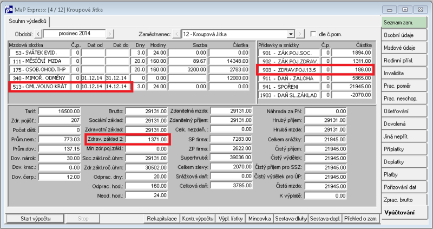
Task: Click the Superhrubá value 39036.00
Action: 231,158
